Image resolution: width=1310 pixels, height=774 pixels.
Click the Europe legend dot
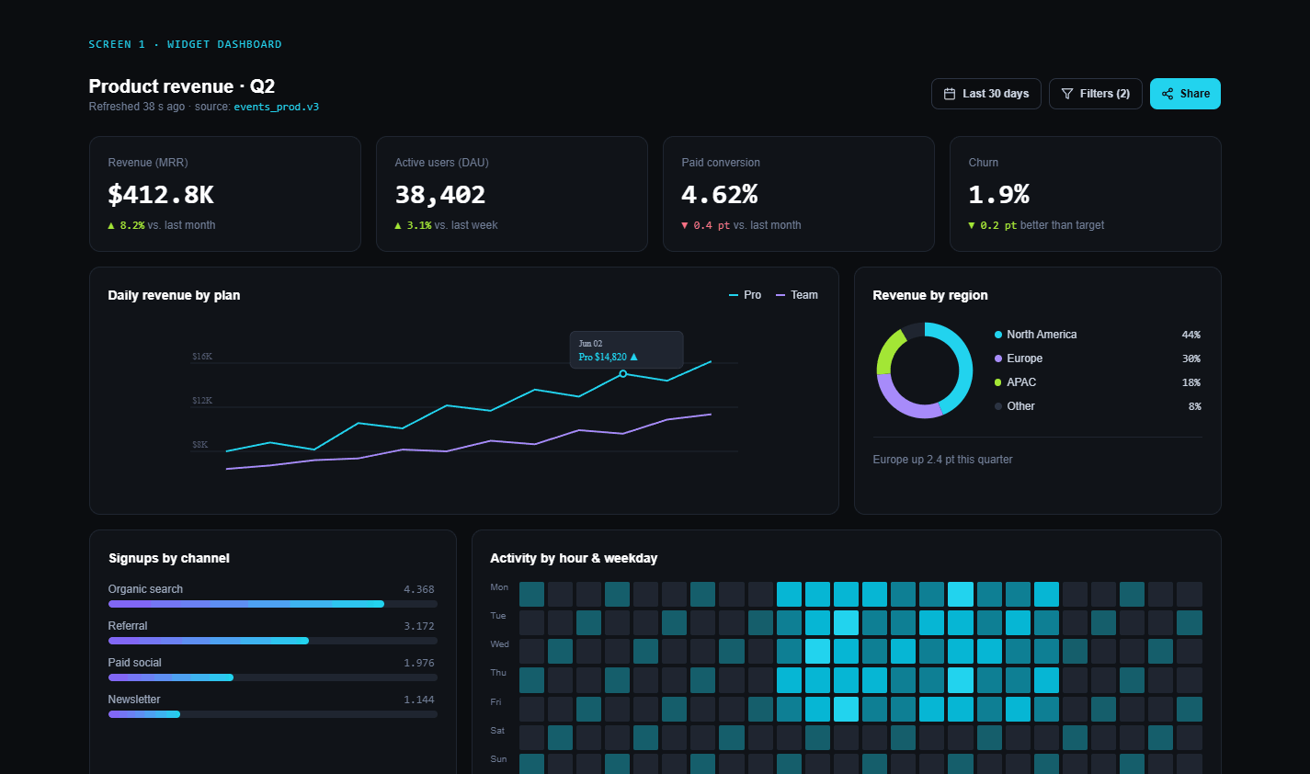(998, 359)
